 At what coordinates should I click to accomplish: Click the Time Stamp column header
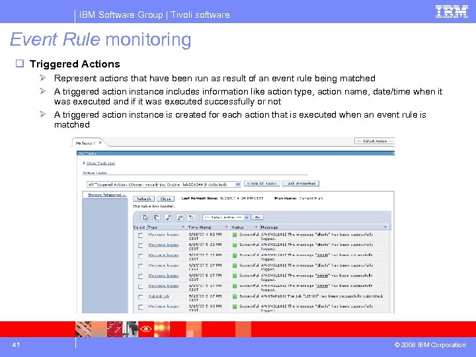tap(208, 227)
